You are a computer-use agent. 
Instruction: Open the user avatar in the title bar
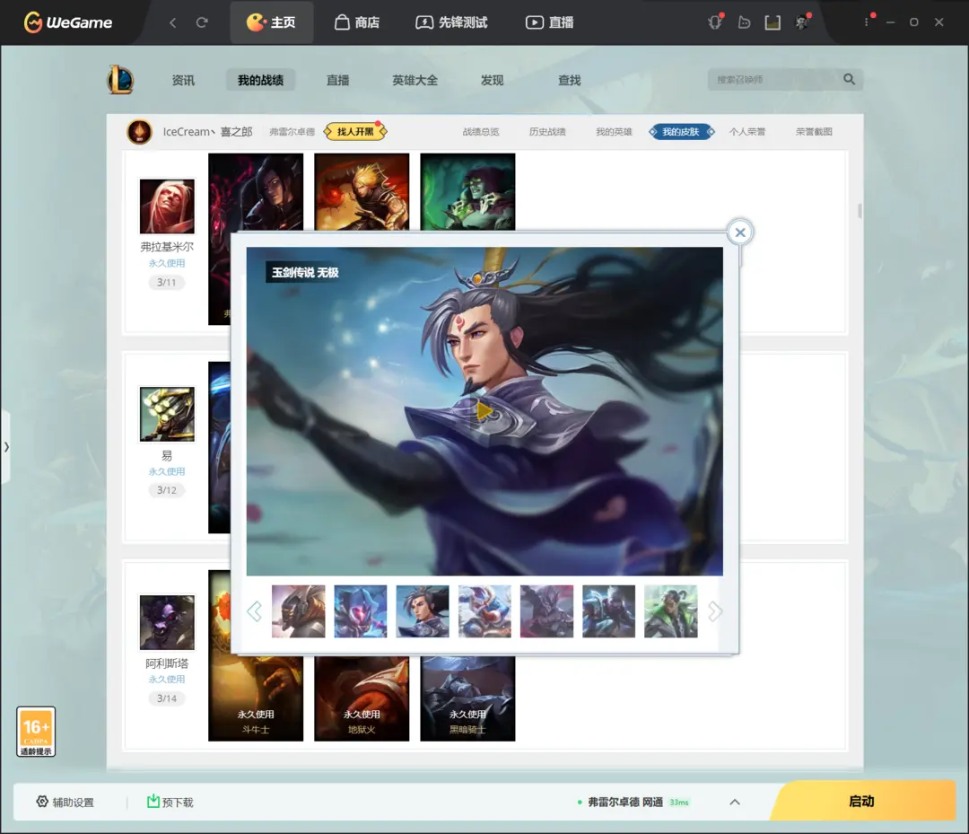802,22
